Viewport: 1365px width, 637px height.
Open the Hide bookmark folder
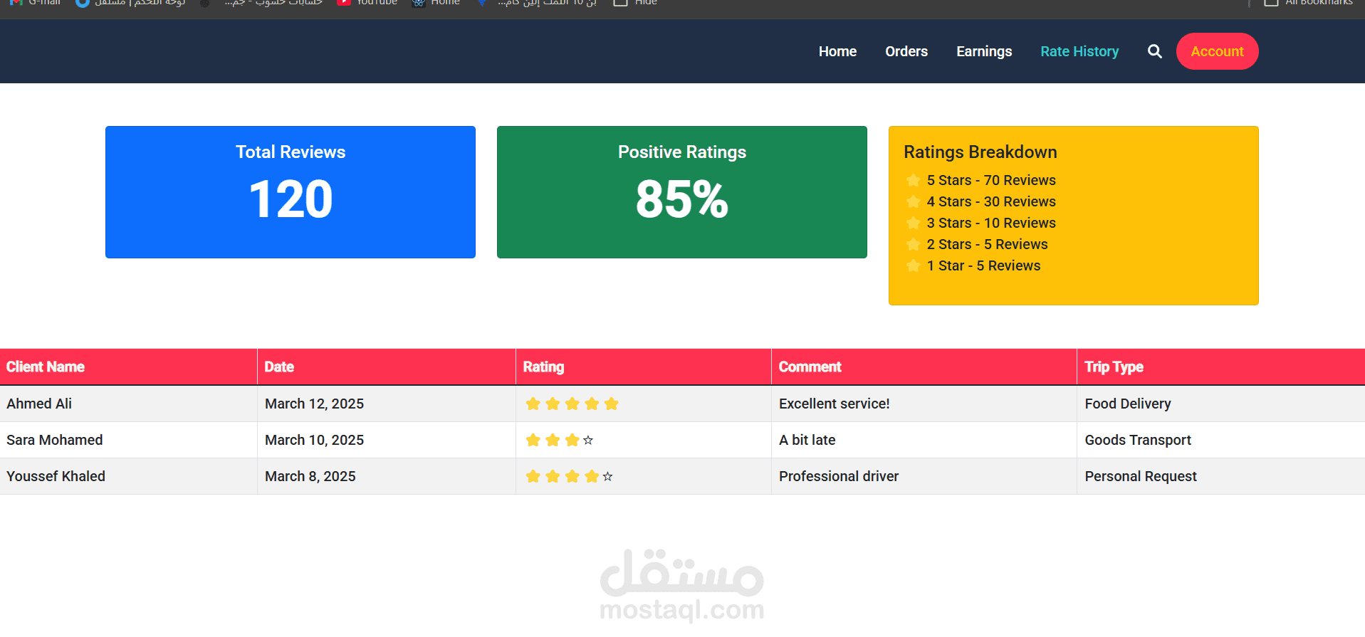click(x=635, y=3)
